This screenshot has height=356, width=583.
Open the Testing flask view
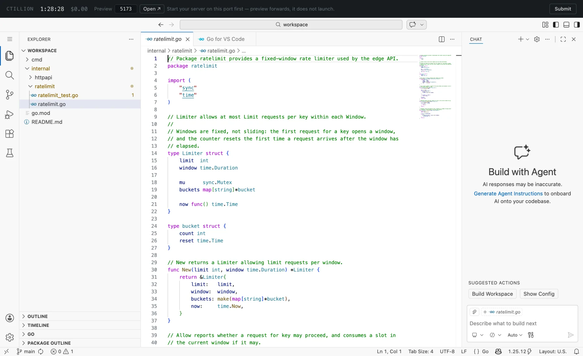10,153
